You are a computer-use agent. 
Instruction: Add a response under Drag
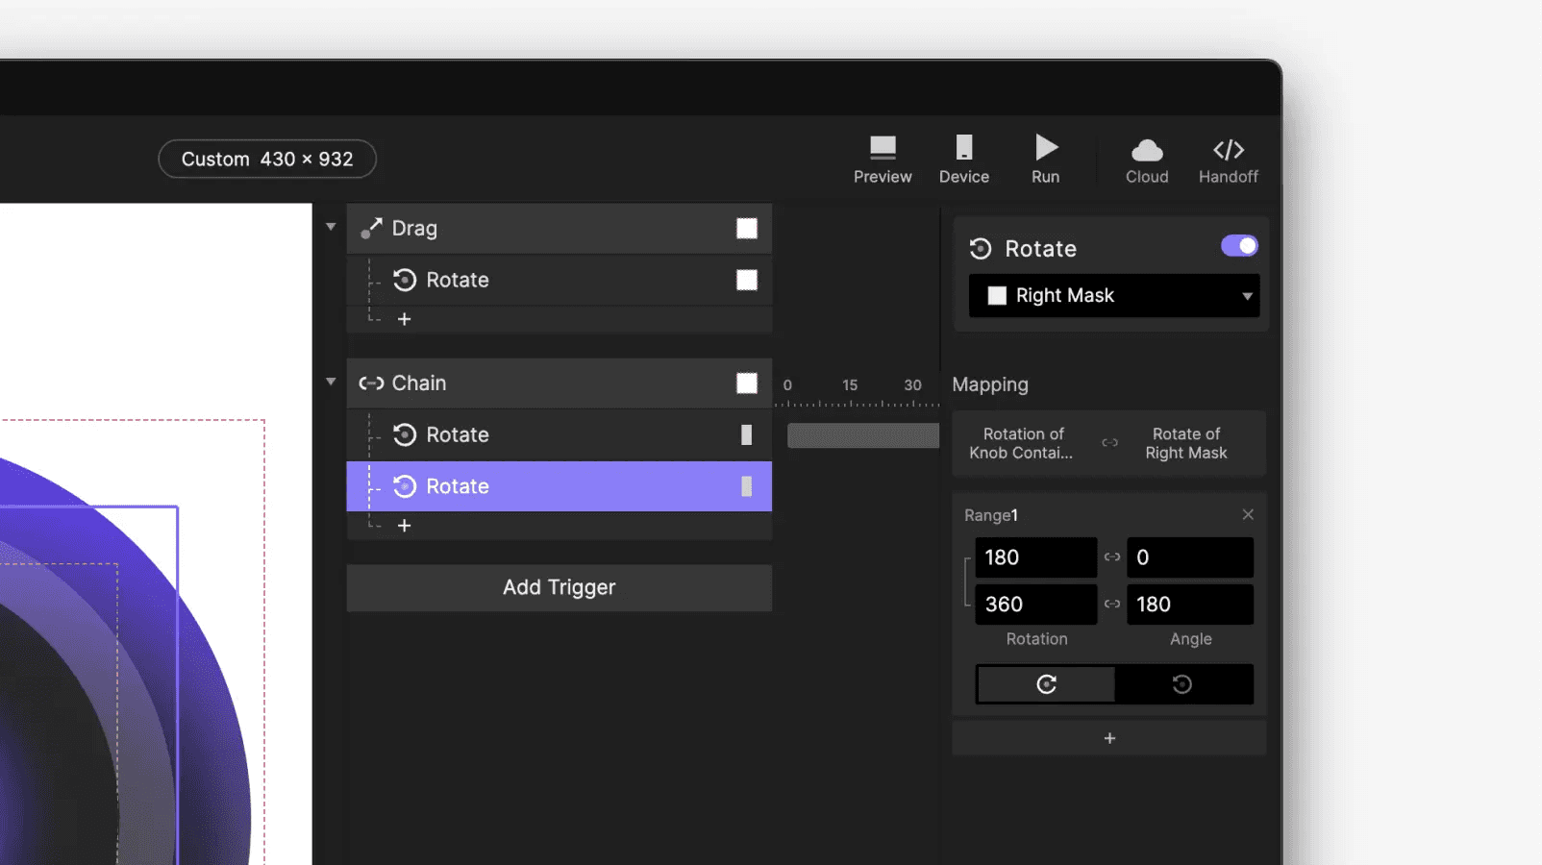pyautogui.click(x=405, y=319)
